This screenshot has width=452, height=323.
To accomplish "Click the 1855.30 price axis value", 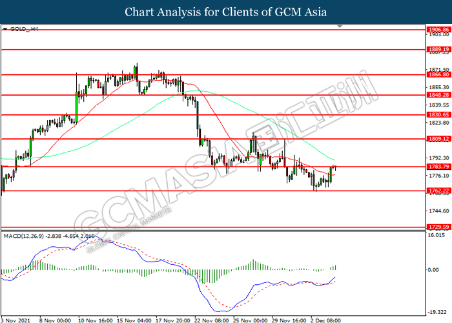I will (438, 87).
